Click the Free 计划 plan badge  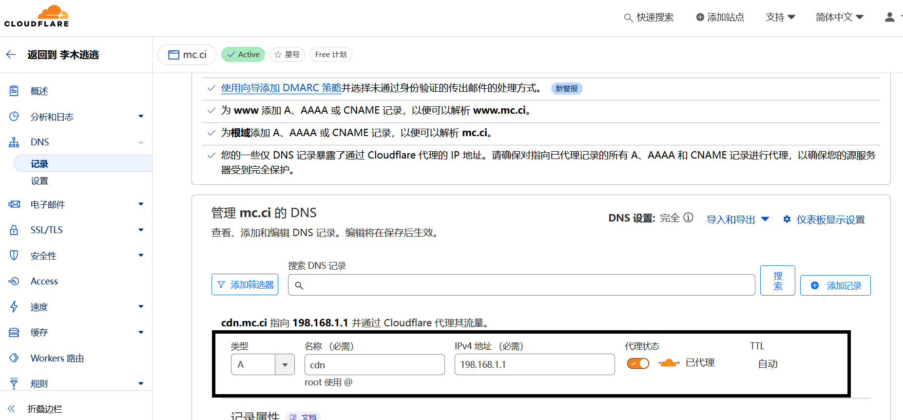click(331, 55)
